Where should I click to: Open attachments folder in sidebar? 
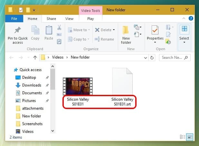33,108
